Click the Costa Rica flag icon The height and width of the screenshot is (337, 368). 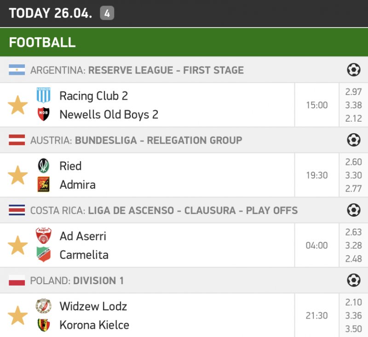click(x=17, y=211)
